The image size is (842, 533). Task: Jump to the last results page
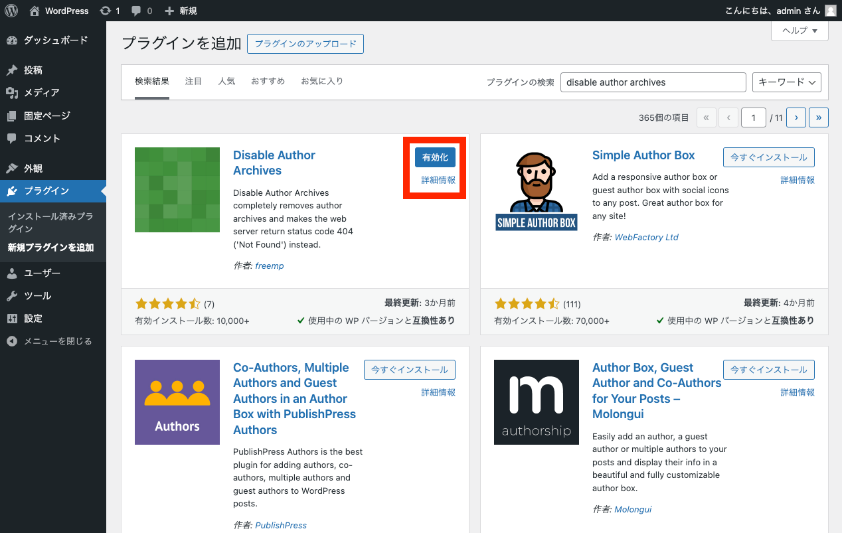point(819,117)
